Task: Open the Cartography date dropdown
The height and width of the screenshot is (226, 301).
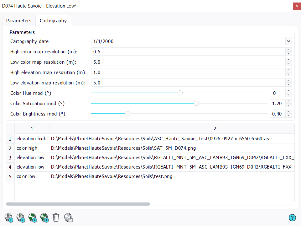Action: point(288,41)
